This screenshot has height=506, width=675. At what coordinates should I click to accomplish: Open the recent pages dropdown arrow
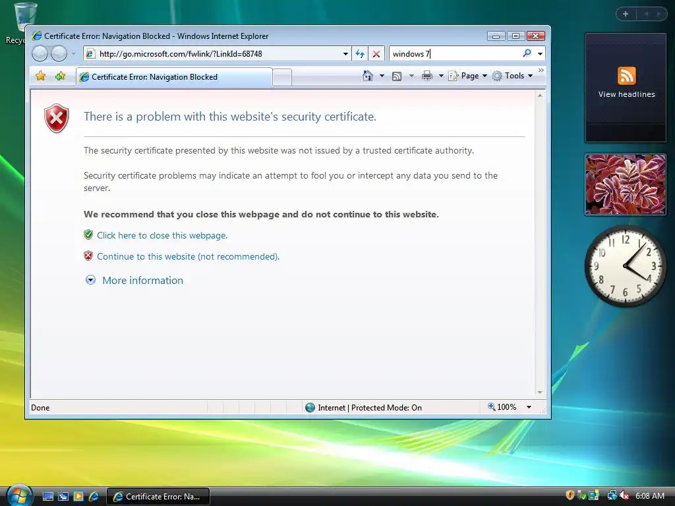(x=73, y=54)
